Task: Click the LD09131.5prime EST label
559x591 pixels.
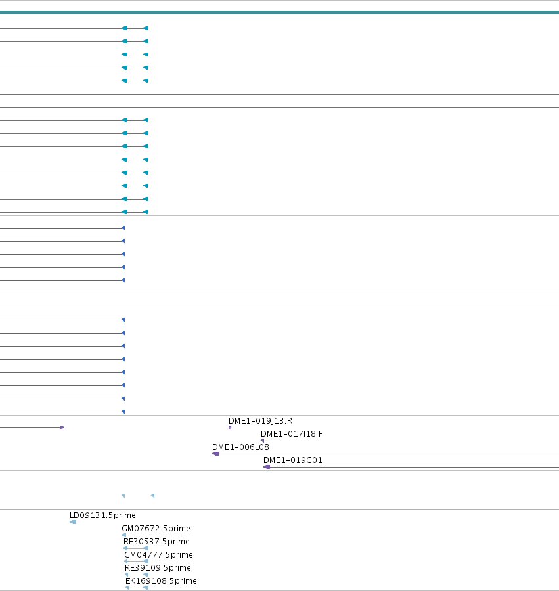Action: 102,515
